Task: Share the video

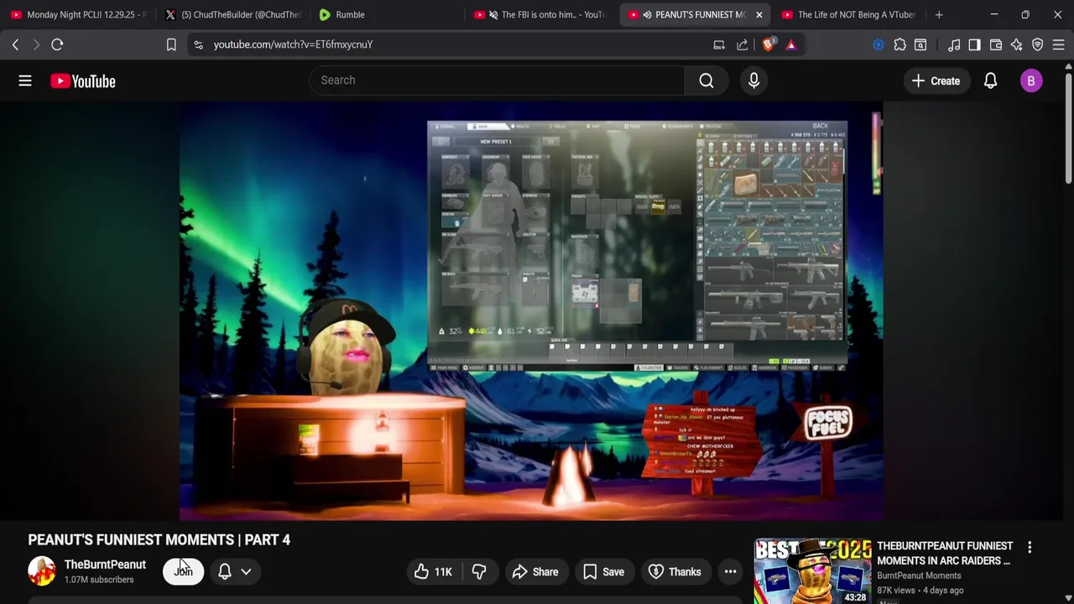Action: (535, 571)
